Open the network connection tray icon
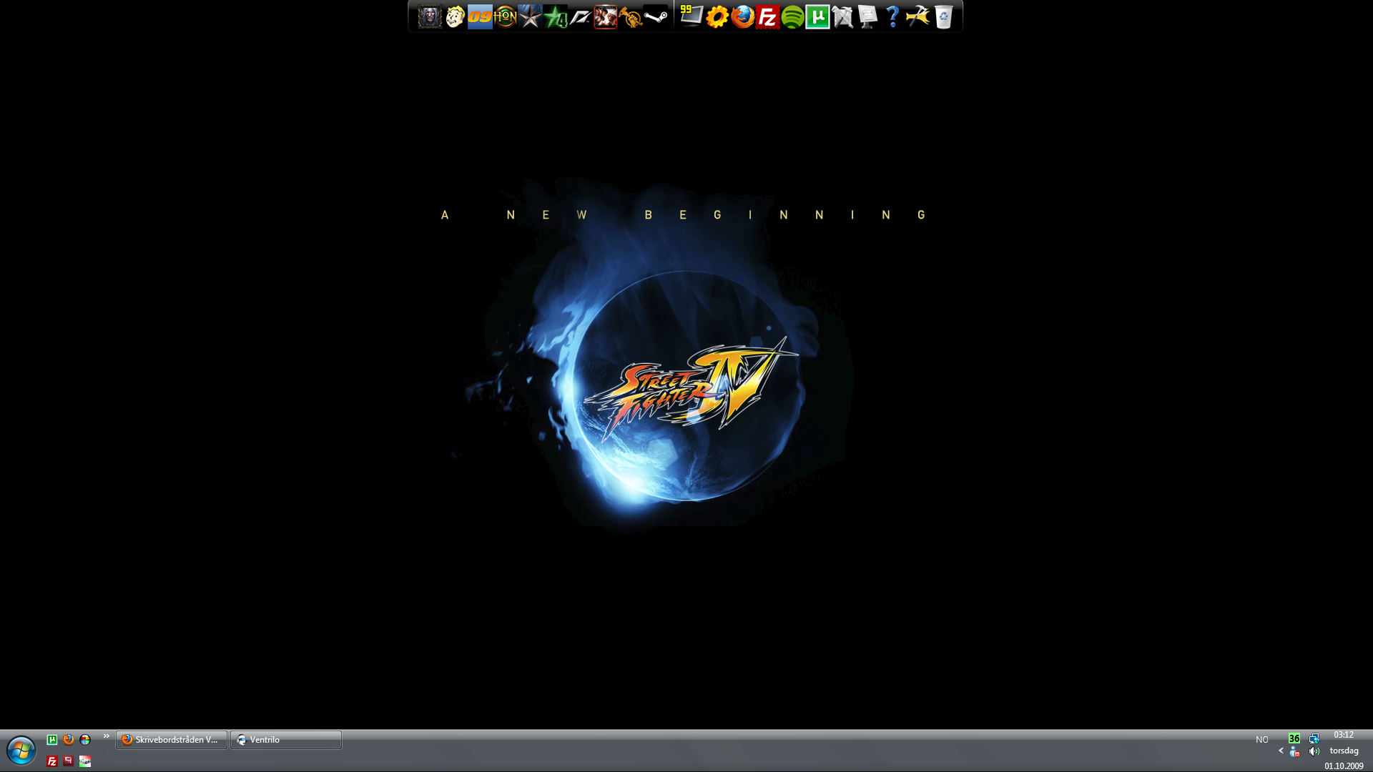This screenshot has width=1373, height=772. coord(1314,738)
